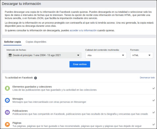Open the Formato HTML dropdown

pos(142,55)
